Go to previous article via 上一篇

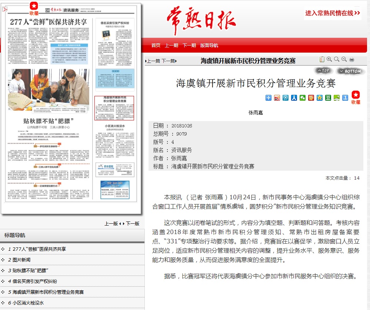(153, 61)
